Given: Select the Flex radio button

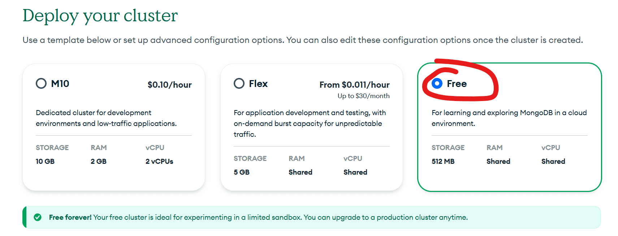Looking at the screenshot, I should pyautogui.click(x=239, y=84).
